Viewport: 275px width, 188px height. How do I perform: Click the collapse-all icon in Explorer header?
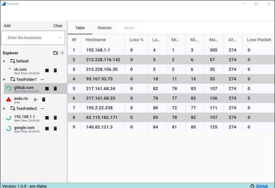[62, 53]
